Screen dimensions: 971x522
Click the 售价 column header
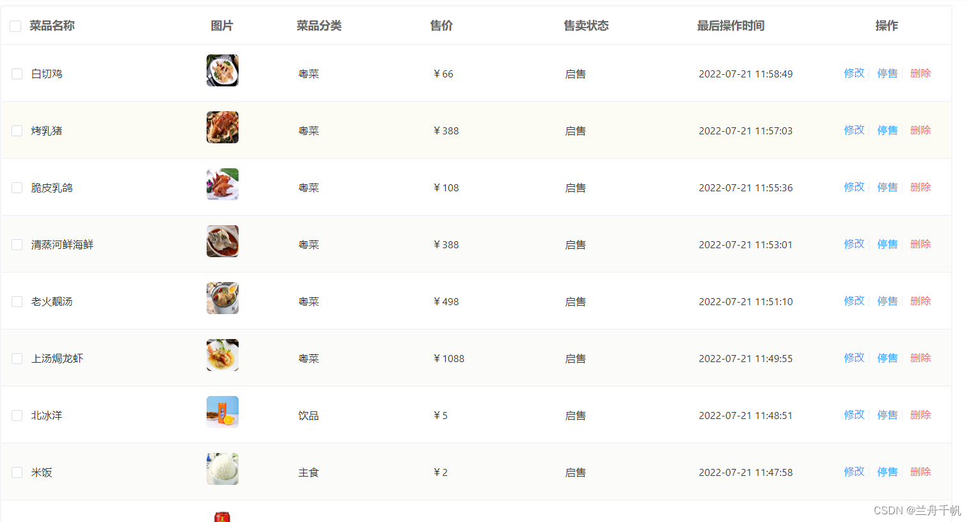click(440, 26)
